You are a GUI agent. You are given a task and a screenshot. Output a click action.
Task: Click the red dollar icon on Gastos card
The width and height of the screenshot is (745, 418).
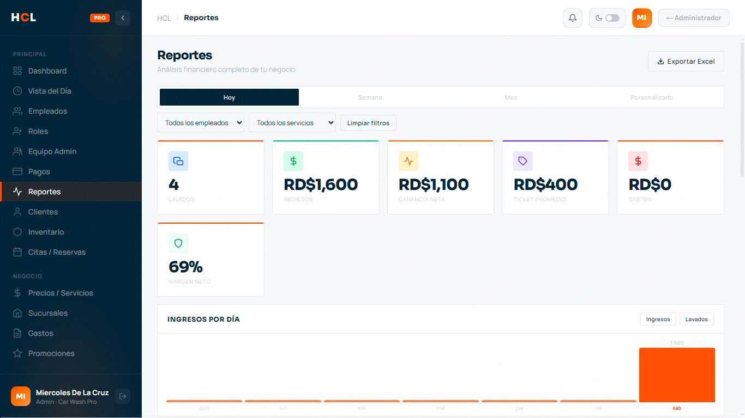tap(638, 161)
